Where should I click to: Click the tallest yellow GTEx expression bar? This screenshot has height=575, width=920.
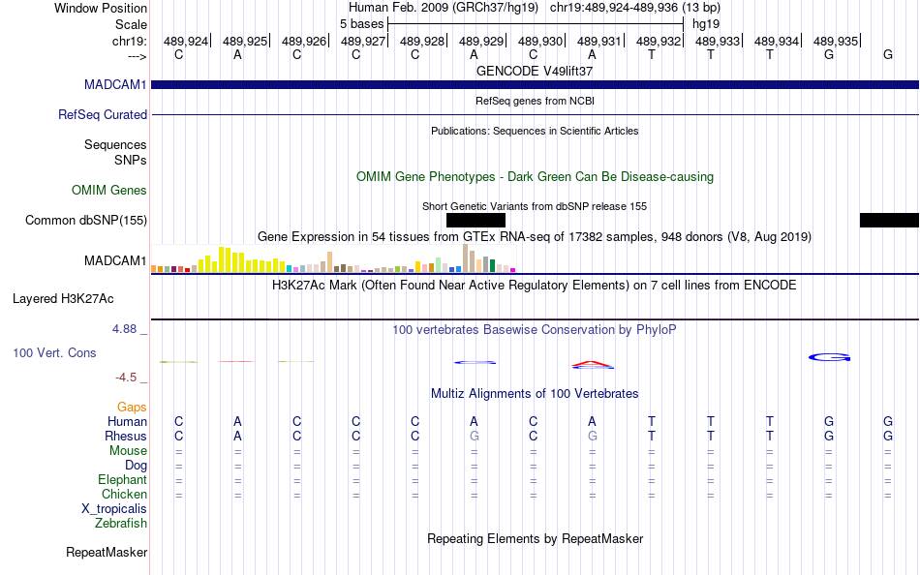pyautogui.click(x=221, y=259)
